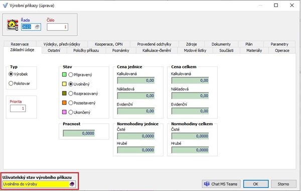Switch to the Operace tab
The height and width of the screenshot is (191, 301).
click(282, 50)
